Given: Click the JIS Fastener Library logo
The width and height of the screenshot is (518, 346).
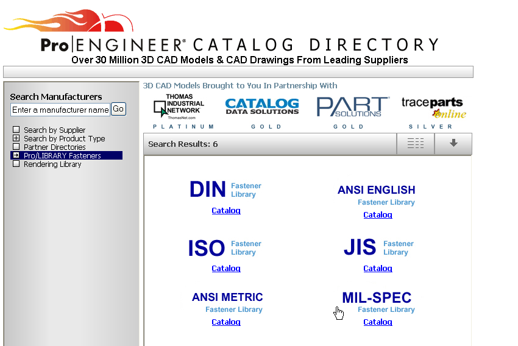Looking at the screenshot, I should 378,247.
